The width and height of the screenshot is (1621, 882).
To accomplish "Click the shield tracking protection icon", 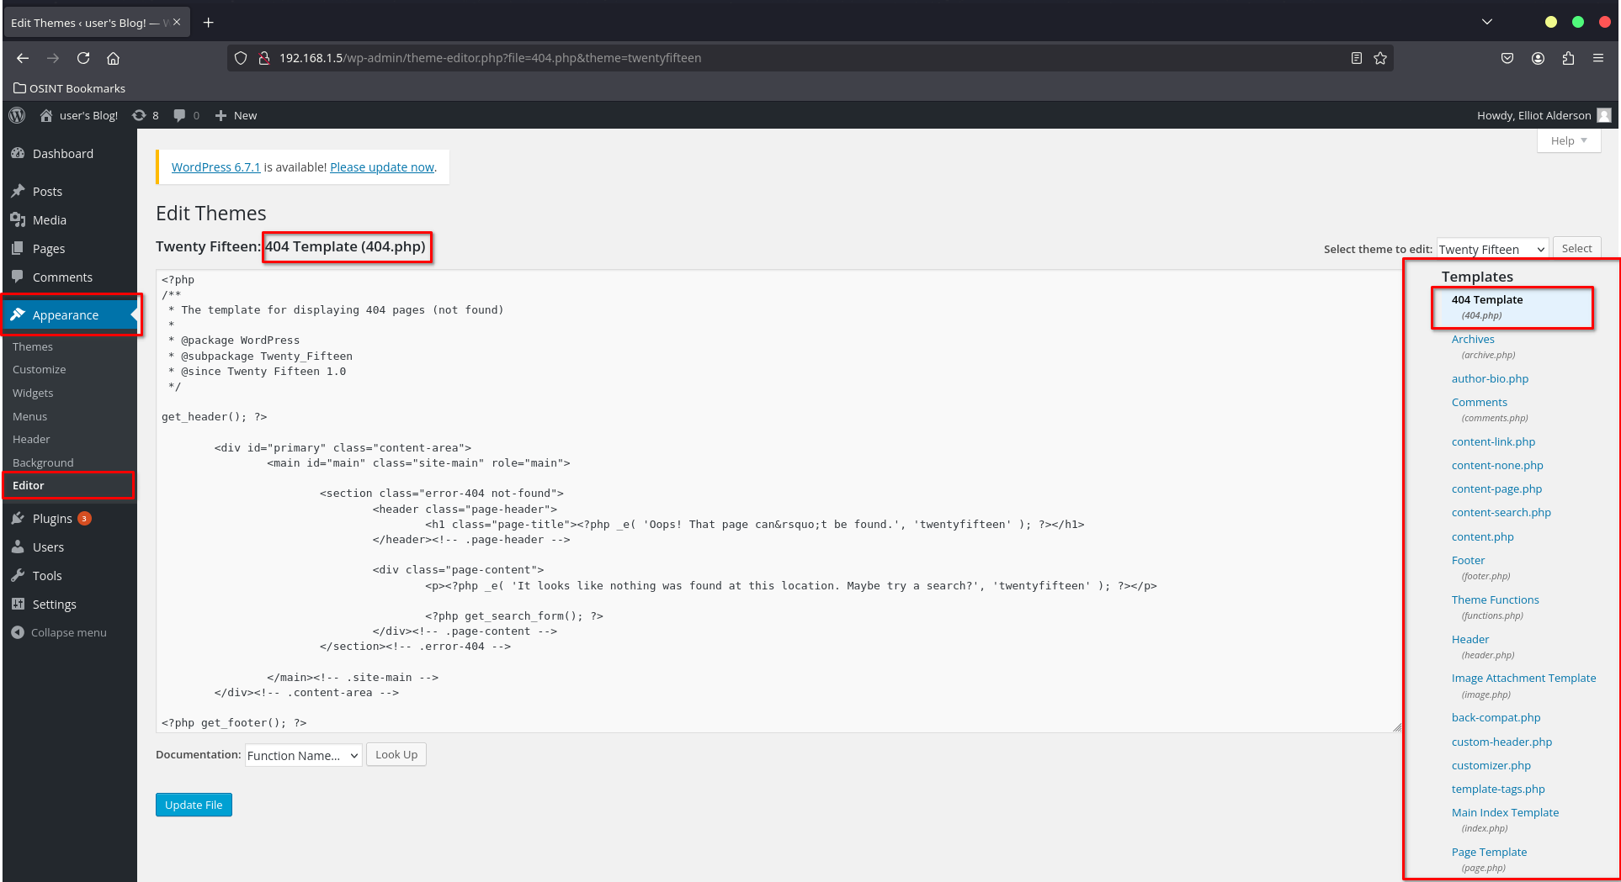I will [241, 58].
